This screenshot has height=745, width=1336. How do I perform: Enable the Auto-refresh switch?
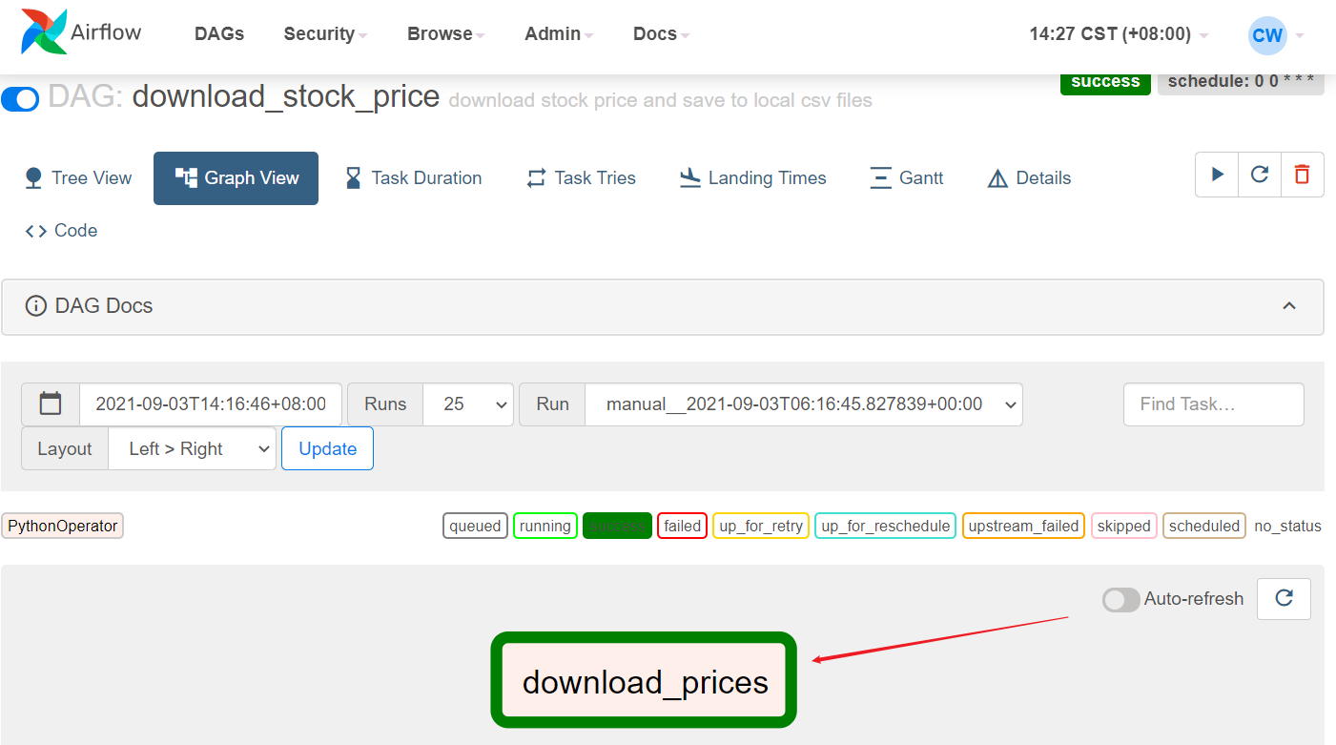[x=1120, y=599]
